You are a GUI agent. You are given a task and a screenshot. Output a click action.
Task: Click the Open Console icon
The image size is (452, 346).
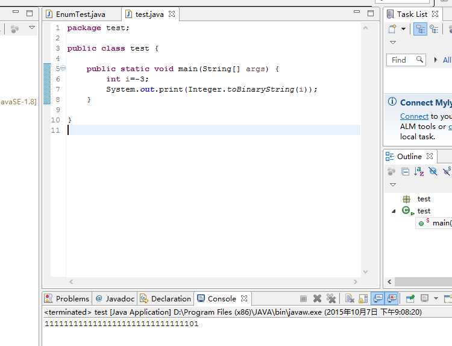coord(448,299)
